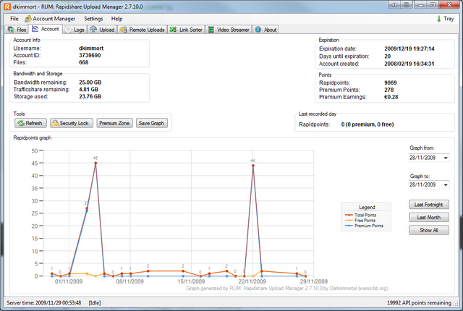Open the Video Streamer tab
The height and width of the screenshot is (311, 463).
click(229, 30)
